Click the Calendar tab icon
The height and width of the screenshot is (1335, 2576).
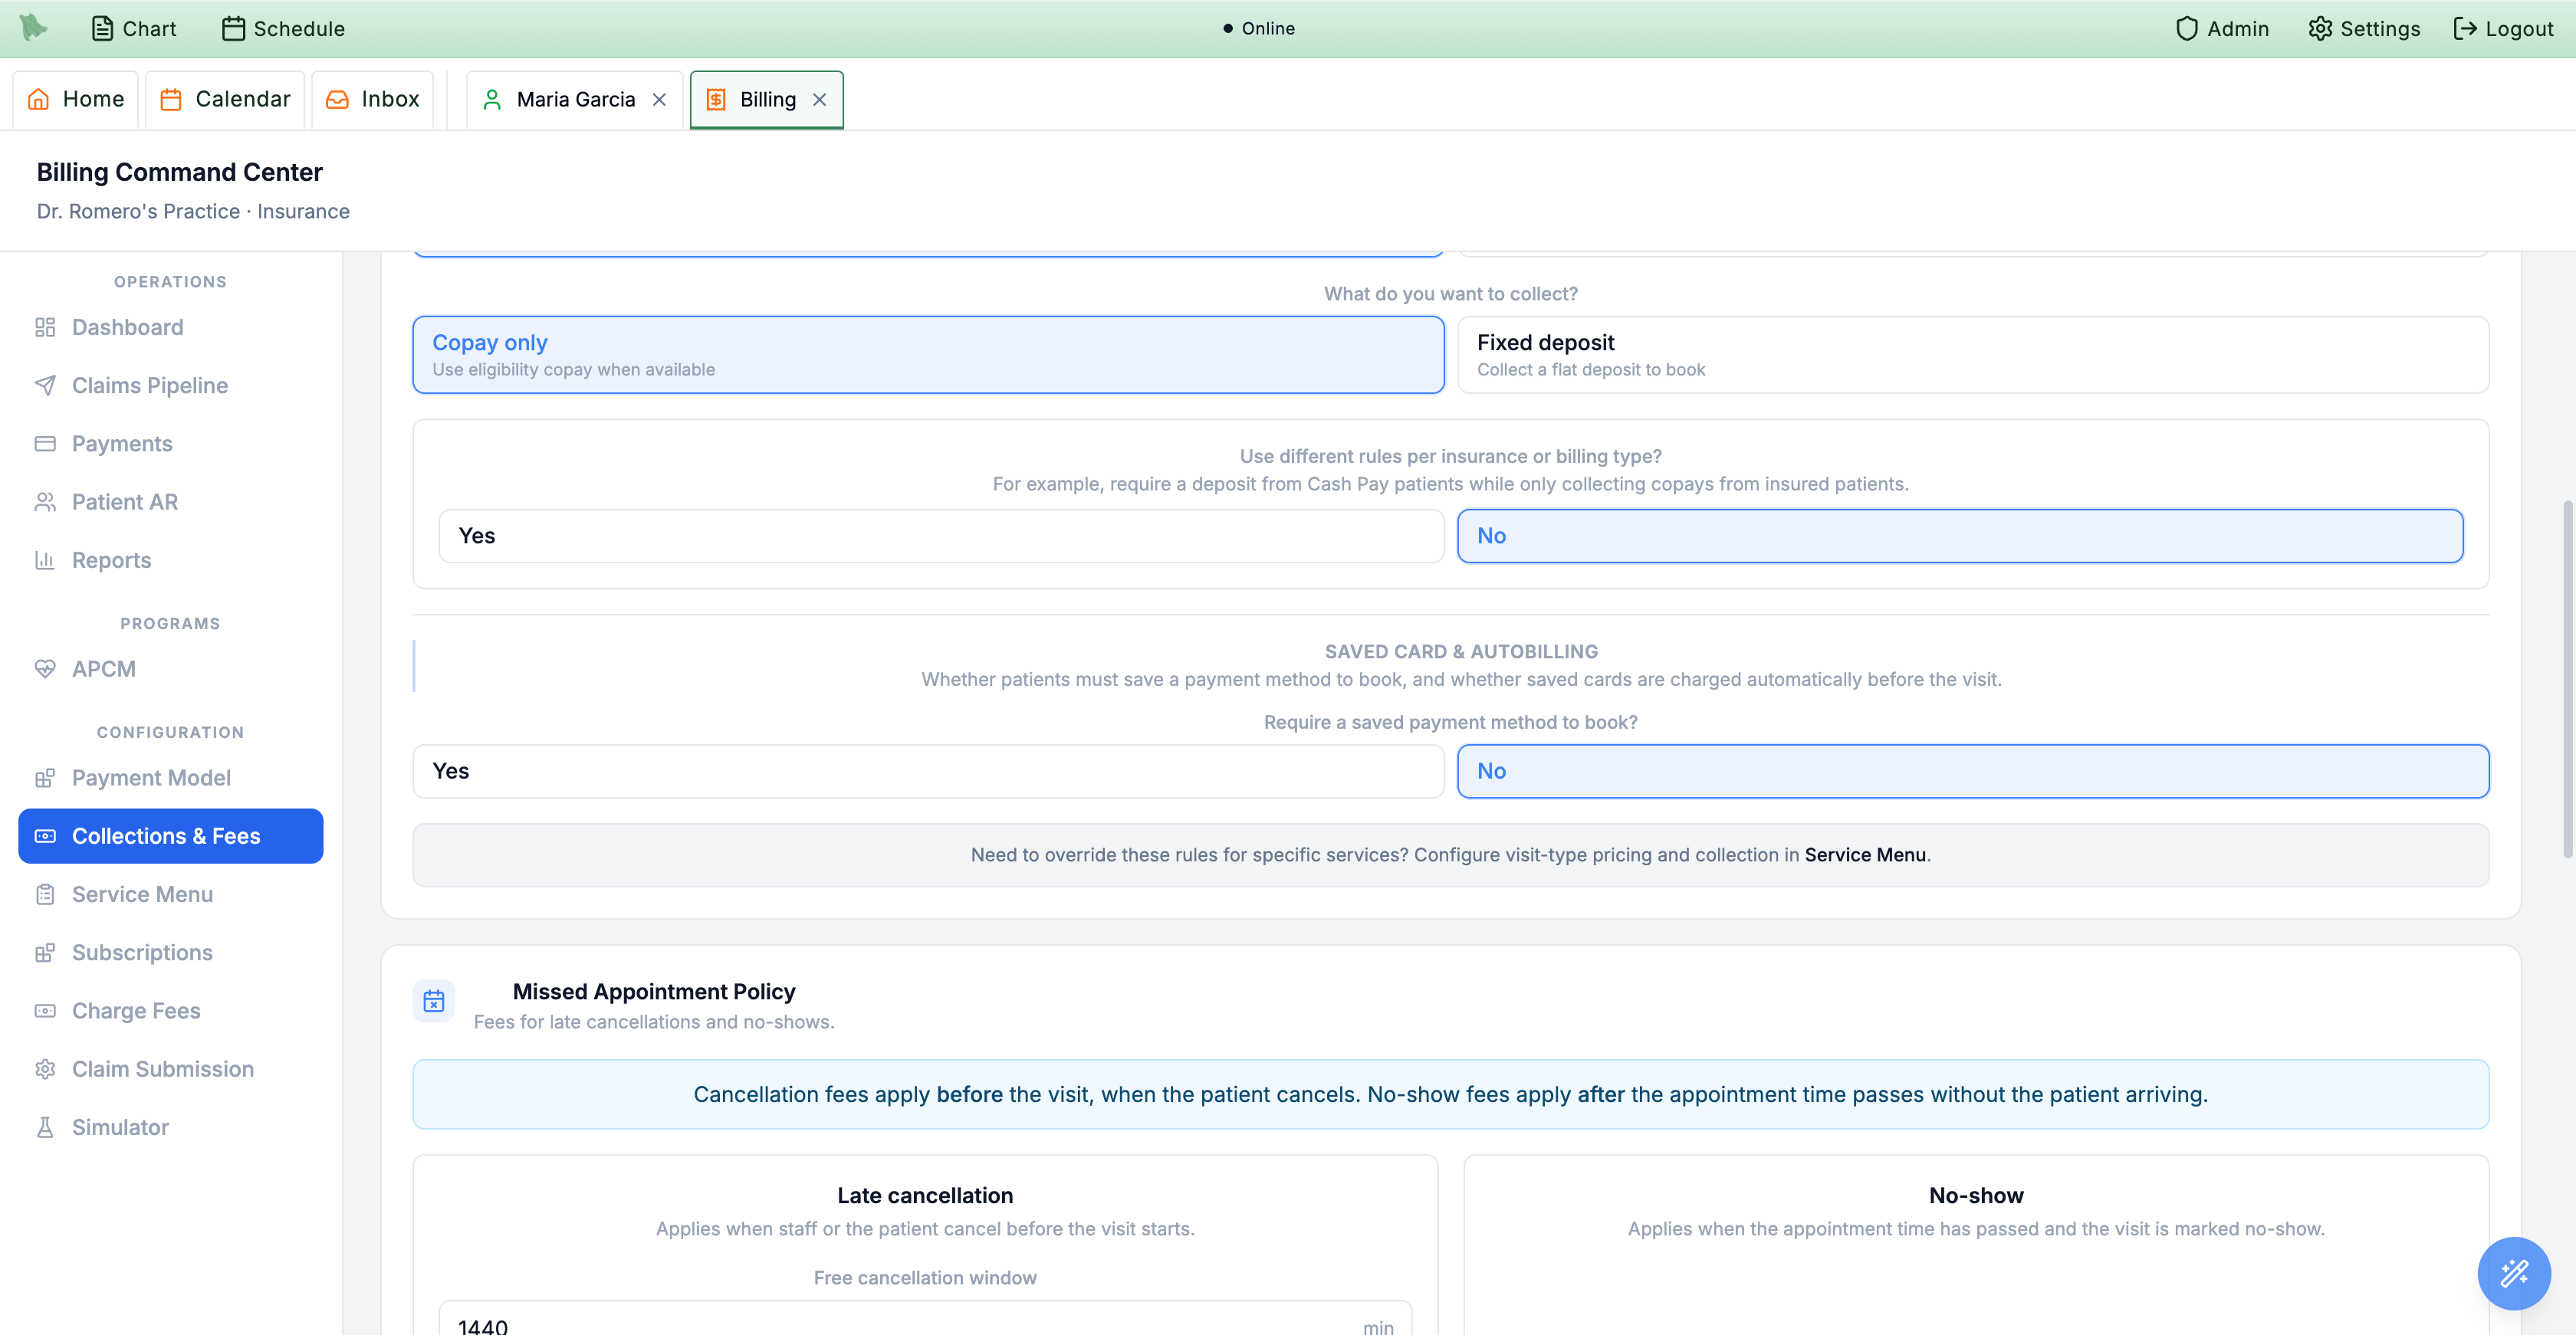pyautogui.click(x=171, y=99)
